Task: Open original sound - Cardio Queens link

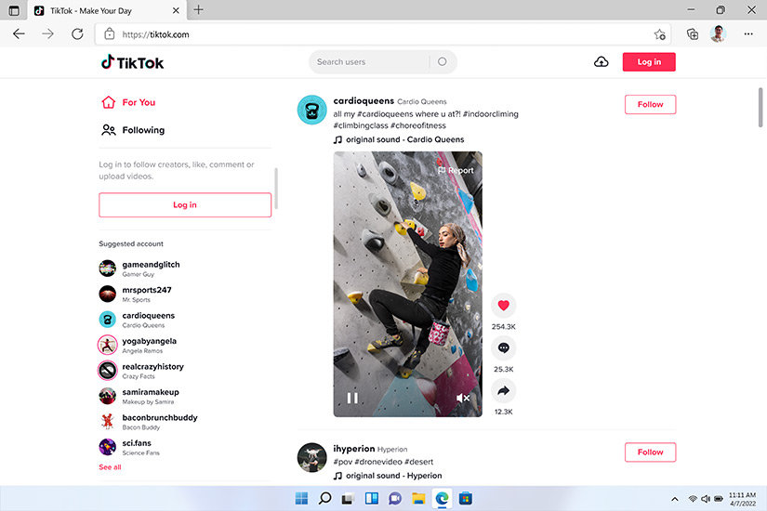Action: pyautogui.click(x=404, y=139)
